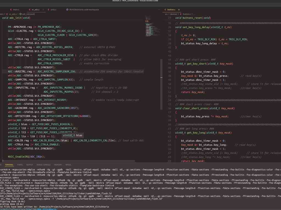Open the OUTPUT panel tab
The height and width of the screenshot is (210, 281).
coord(30,165)
